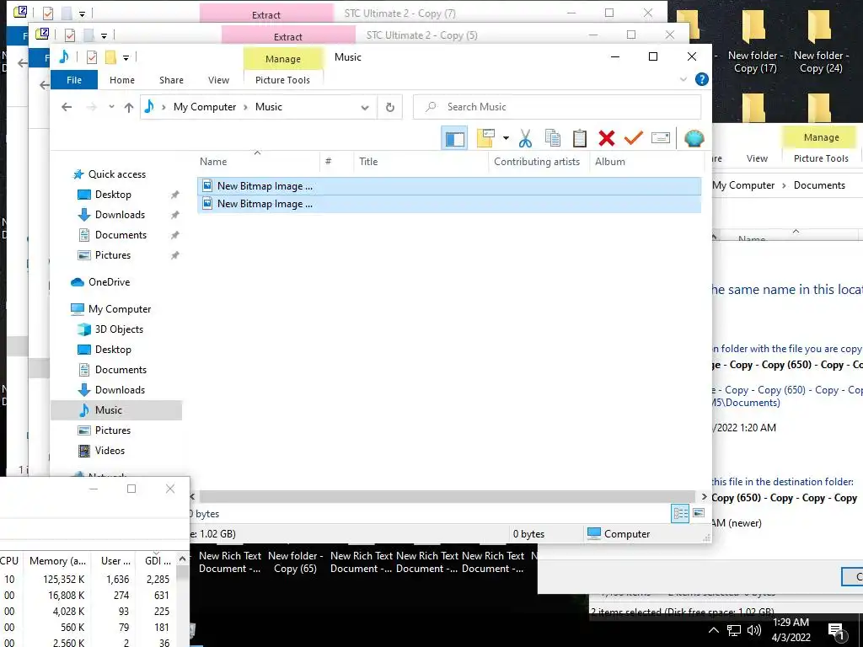The height and width of the screenshot is (647, 863).
Task: Sort by the Album column header
Action: pos(610,161)
